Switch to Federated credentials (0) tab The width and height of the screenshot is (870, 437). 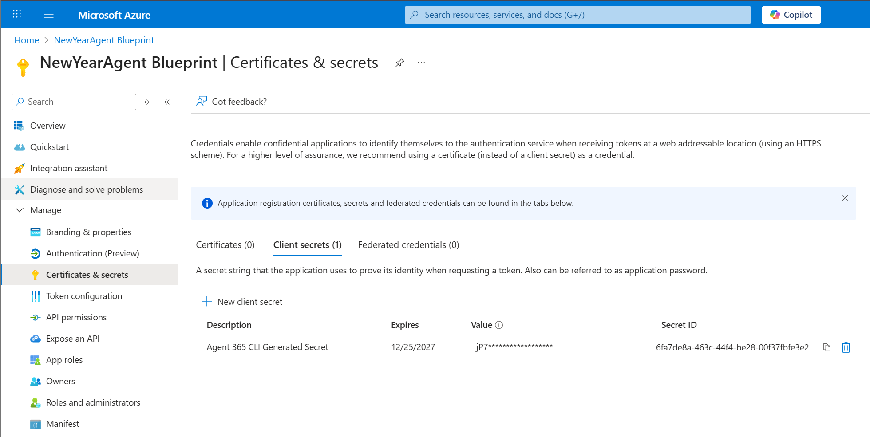(408, 245)
